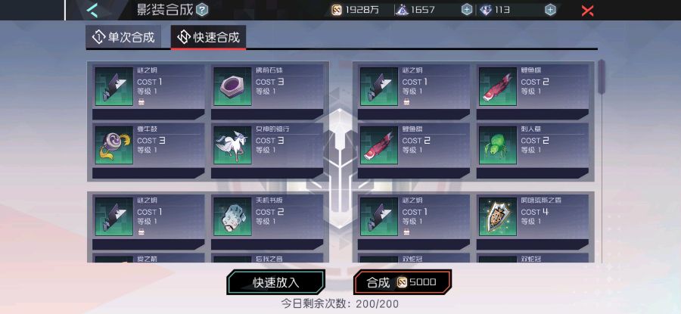Click the 合成 5000 button
The image size is (681, 314).
point(403,282)
